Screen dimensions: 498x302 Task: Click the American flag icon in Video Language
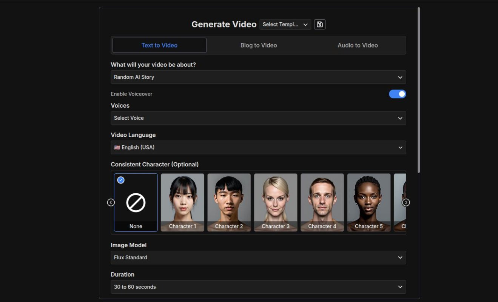(x=116, y=147)
